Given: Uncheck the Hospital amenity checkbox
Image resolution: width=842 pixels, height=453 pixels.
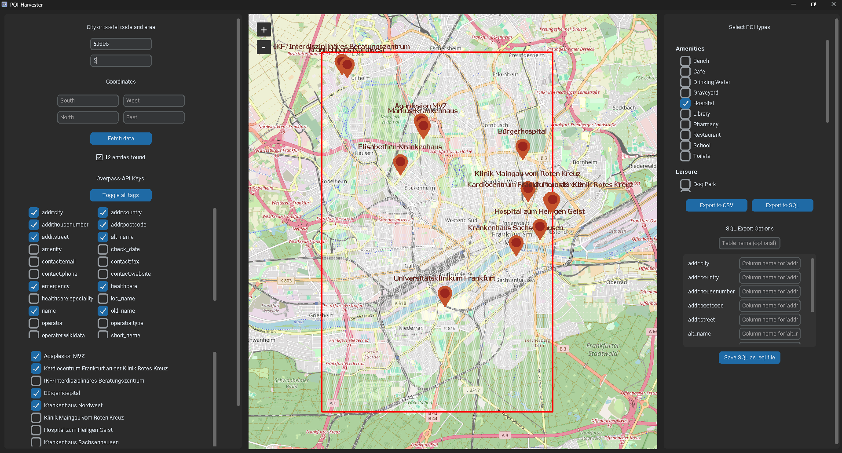Looking at the screenshot, I should [685, 103].
